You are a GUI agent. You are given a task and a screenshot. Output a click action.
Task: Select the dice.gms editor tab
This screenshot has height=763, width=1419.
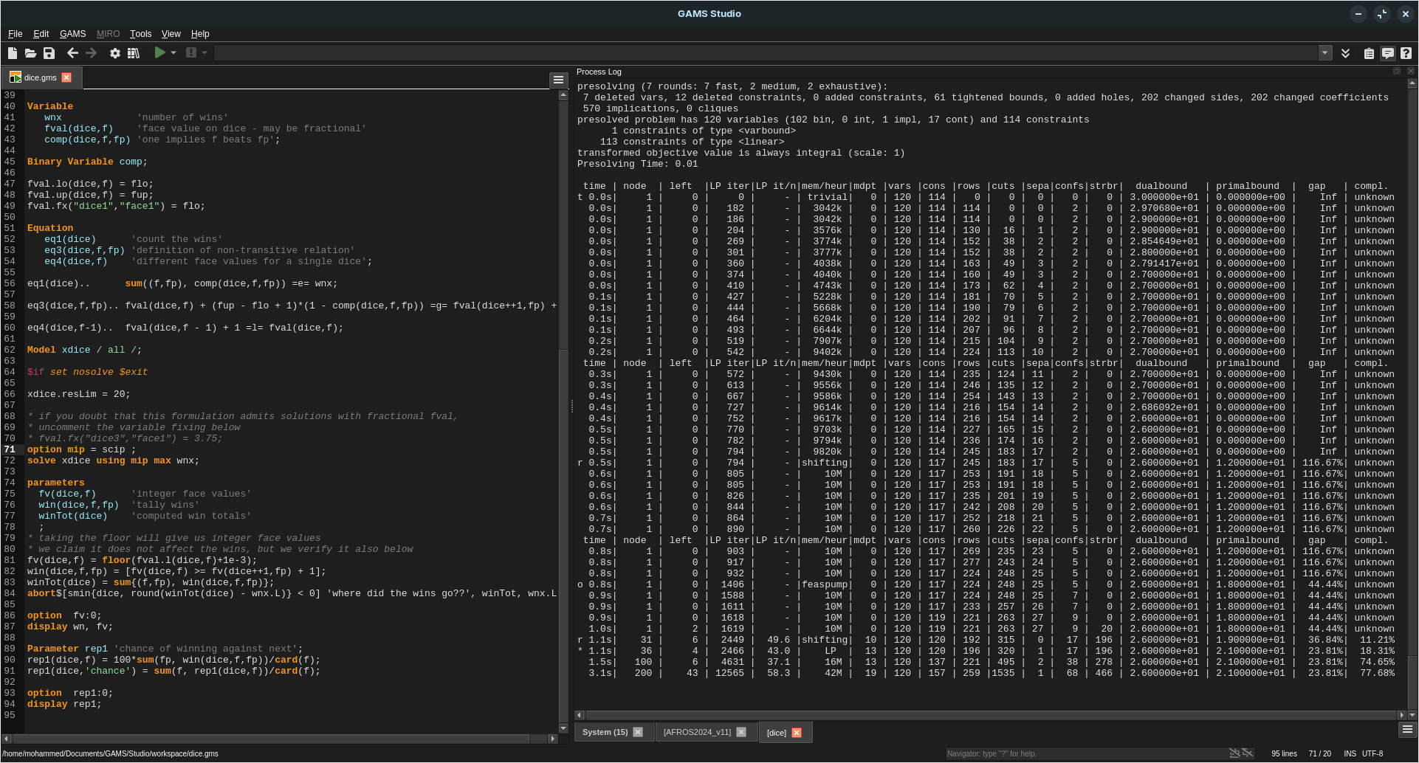click(x=41, y=77)
